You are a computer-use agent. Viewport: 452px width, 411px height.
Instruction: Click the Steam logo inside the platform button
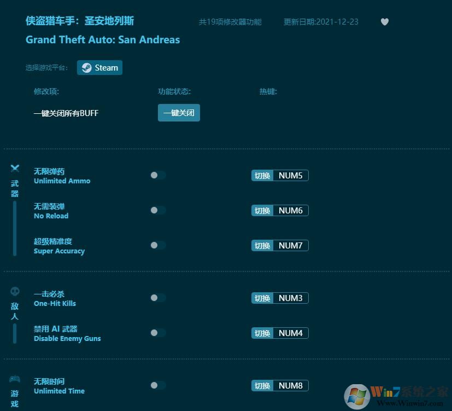(x=87, y=67)
